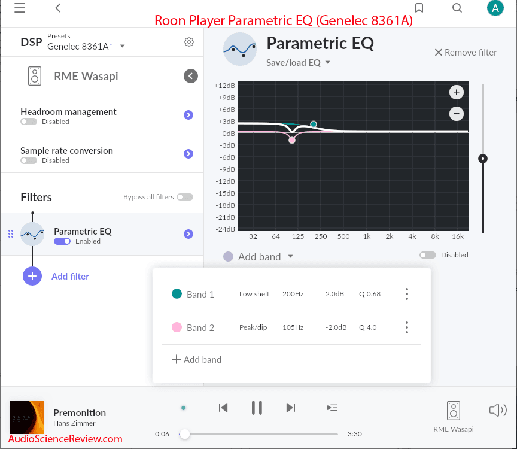This screenshot has width=517, height=449.
Task: Open the profile avatar labeled A
Action: [495, 8]
